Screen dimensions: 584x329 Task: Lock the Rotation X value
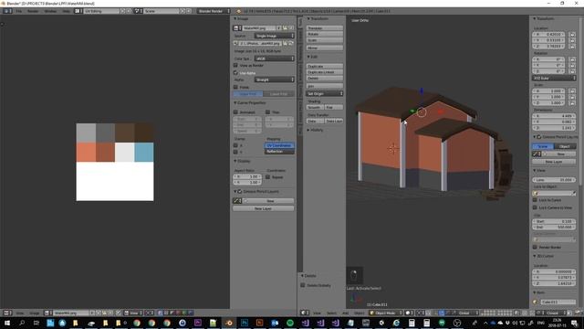click(x=572, y=59)
